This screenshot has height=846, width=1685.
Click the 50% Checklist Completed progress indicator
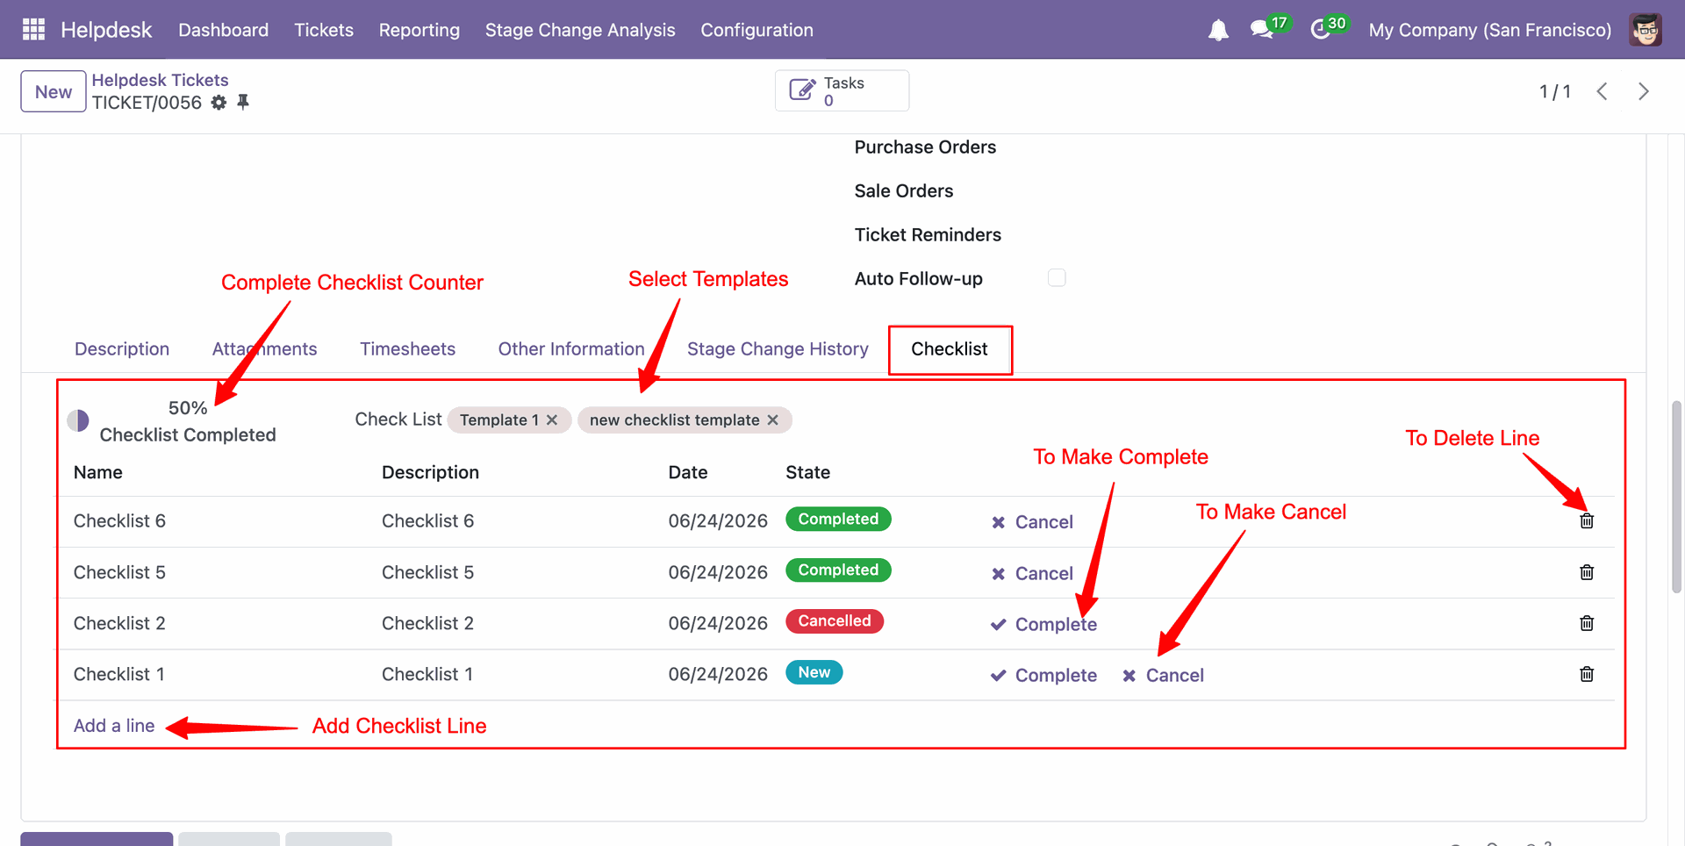tap(172, 421)
